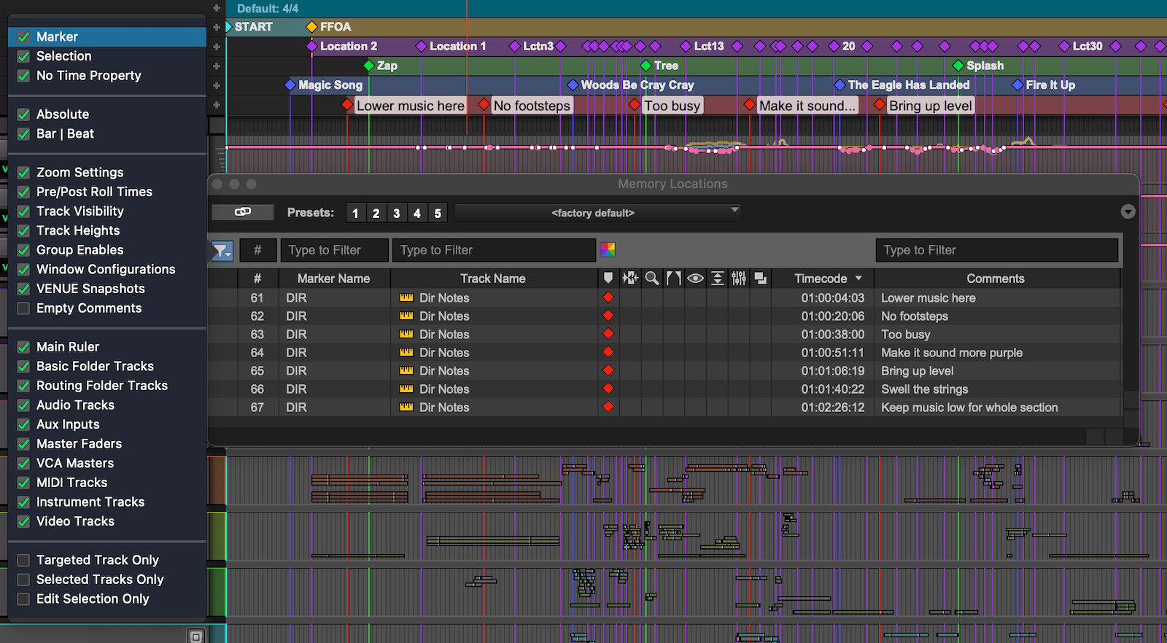
Task: Toggle the Selection checkbox
Action: click(23, 56)
